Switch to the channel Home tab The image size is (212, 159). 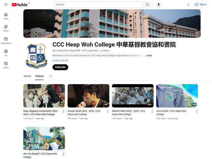pyautogui.click(x=27, y=76)
